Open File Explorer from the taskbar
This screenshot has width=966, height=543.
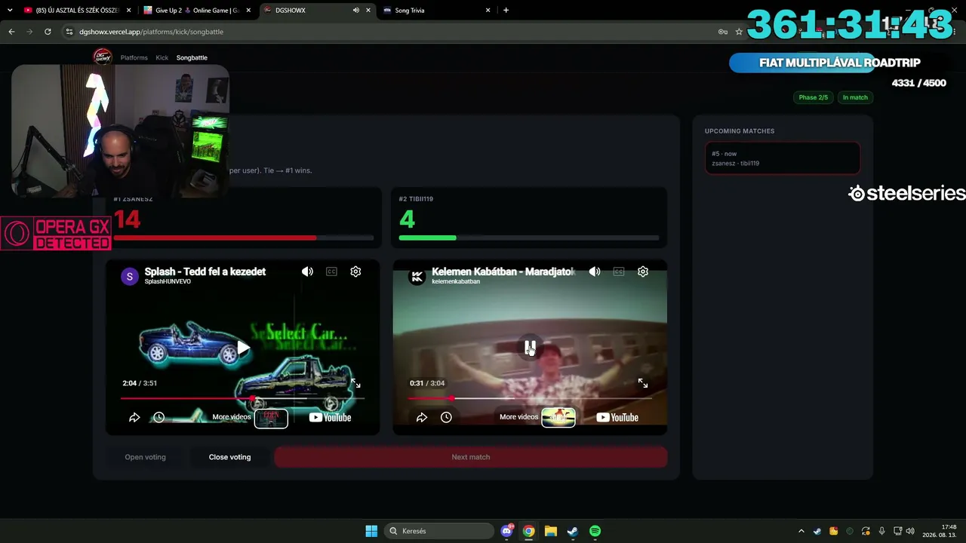tap(551, 531)
